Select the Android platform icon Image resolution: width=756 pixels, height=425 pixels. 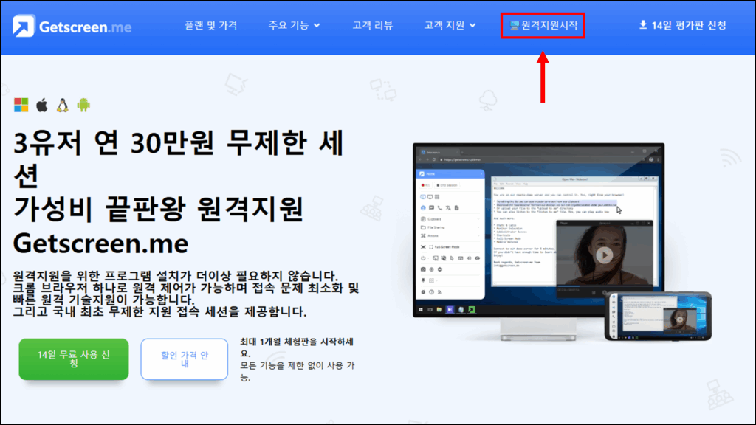(83, 105)
